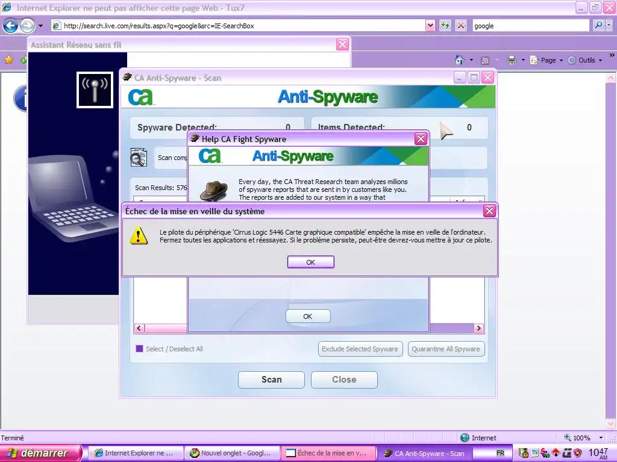Click OK in Help CA Fight Spyware dialog

pos(308,316)
